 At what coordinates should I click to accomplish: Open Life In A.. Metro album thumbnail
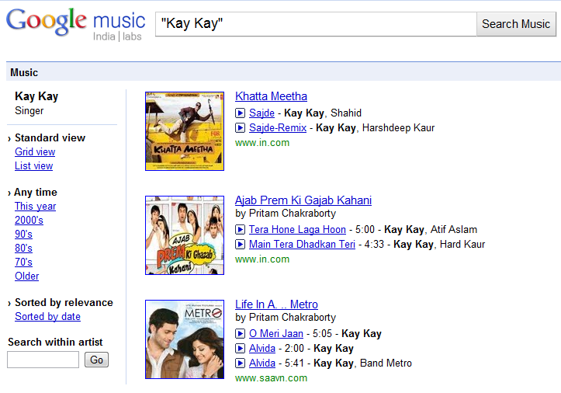click(x=185, y=339)
